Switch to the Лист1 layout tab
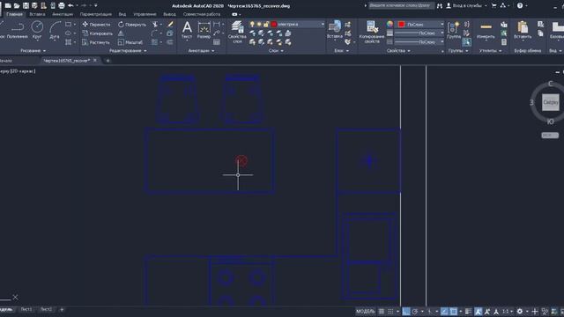Screen dimensions: 564x317 tap(26, 309)
